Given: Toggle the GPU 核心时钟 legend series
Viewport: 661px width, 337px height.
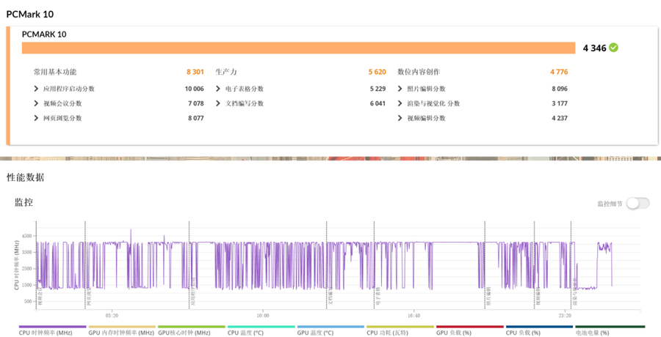Looking at the screenshot, I should coord(191,333).
